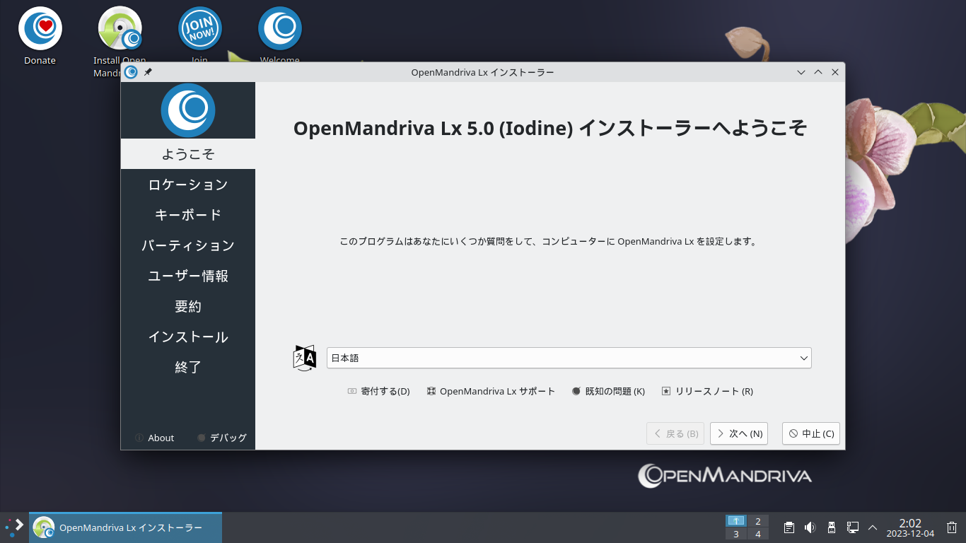Open the clipboard tray icon
Viewport: 966px width, 543px height.
(x=789, y=527)
